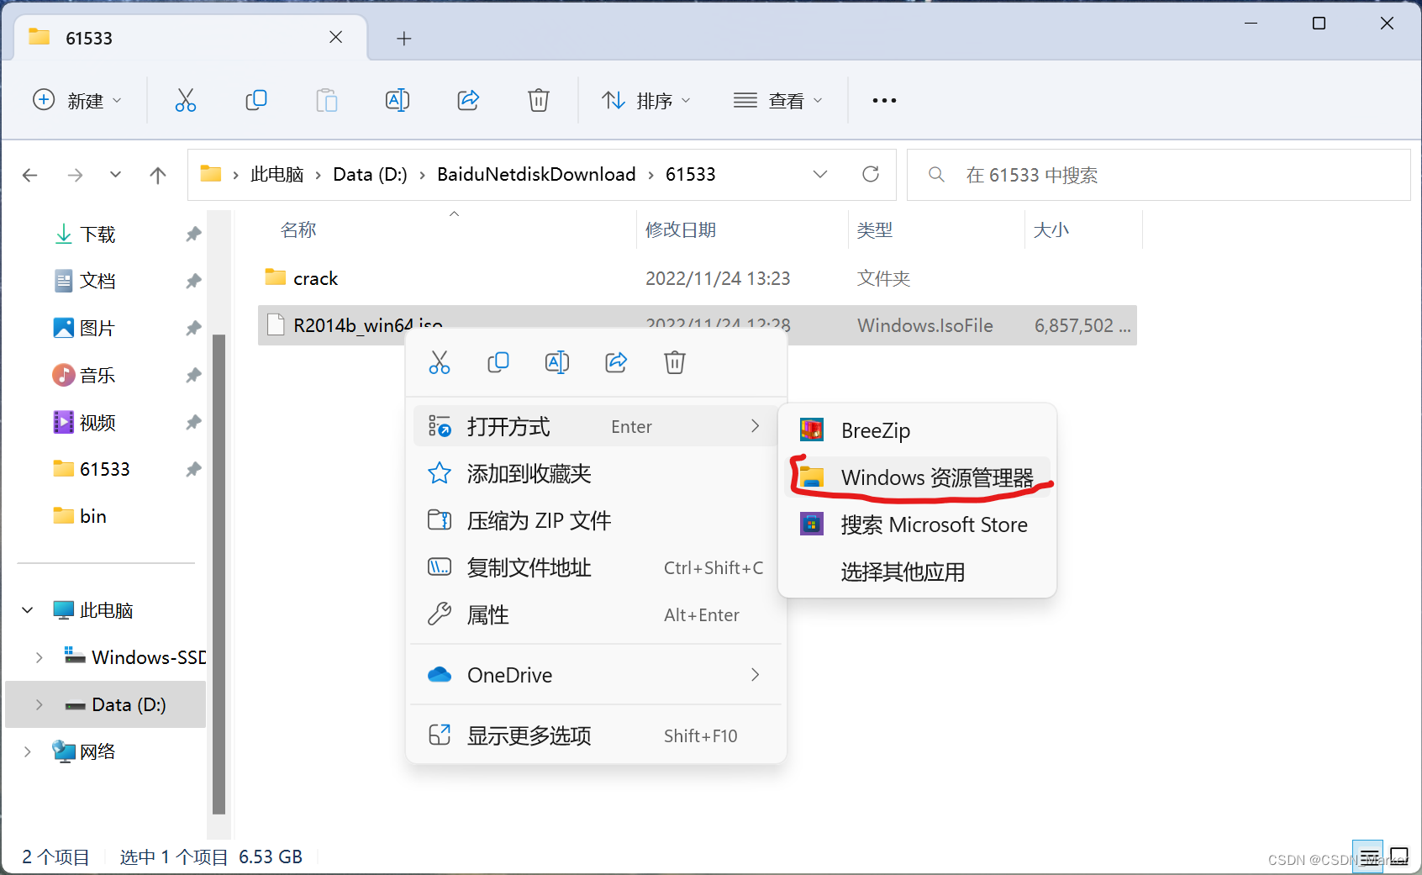
Task: Select 复制文件地址 in the context menu
Action: point(596,567)
